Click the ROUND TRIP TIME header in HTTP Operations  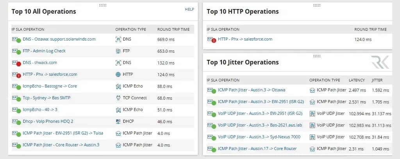370,29
